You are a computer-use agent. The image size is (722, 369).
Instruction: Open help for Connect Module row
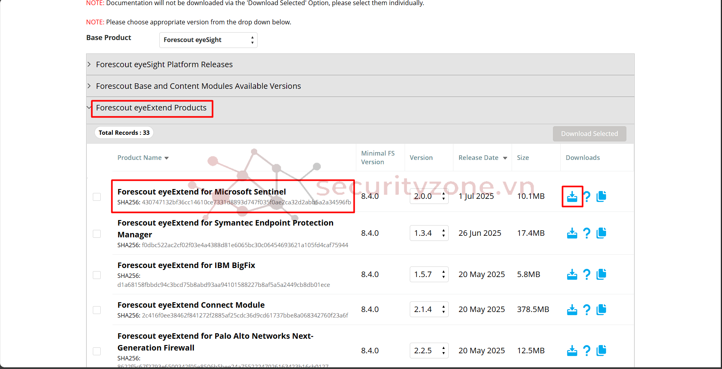pos(587,310)
